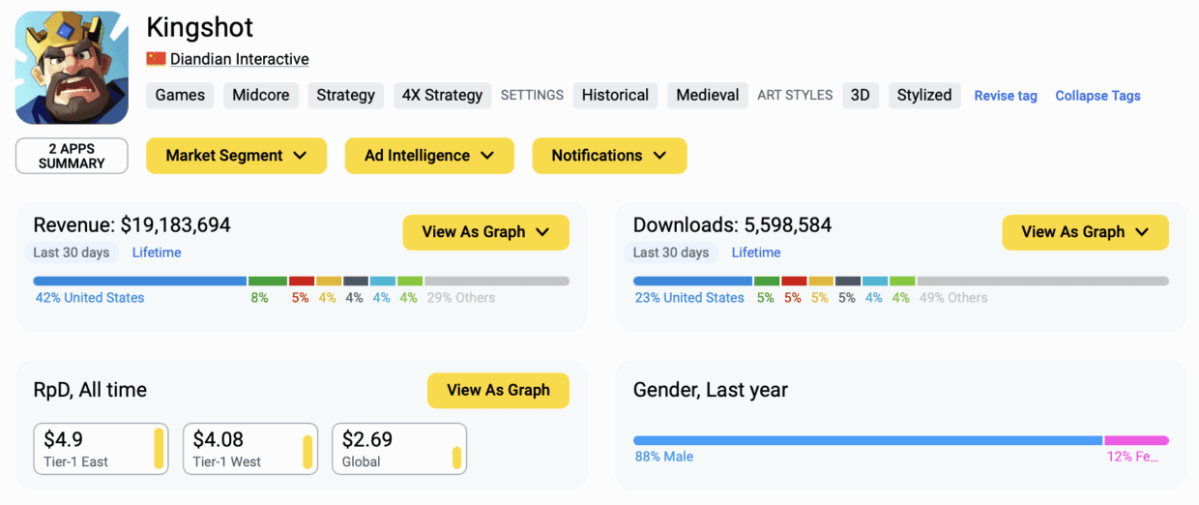Image resolution: width=1199 pixels, height=505 pixels.
Task: Click the blue Male gender bar segment
Action: click(867, 440)
